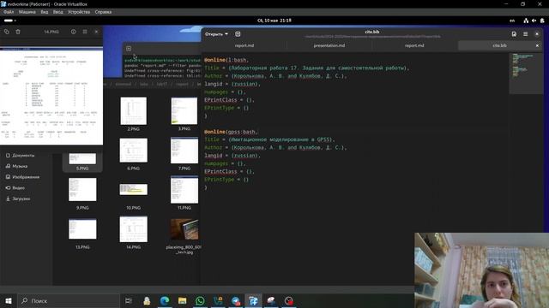The image size is (549, 308).
Task: Switch to the first report.md tab
Action: click(244, 45)
